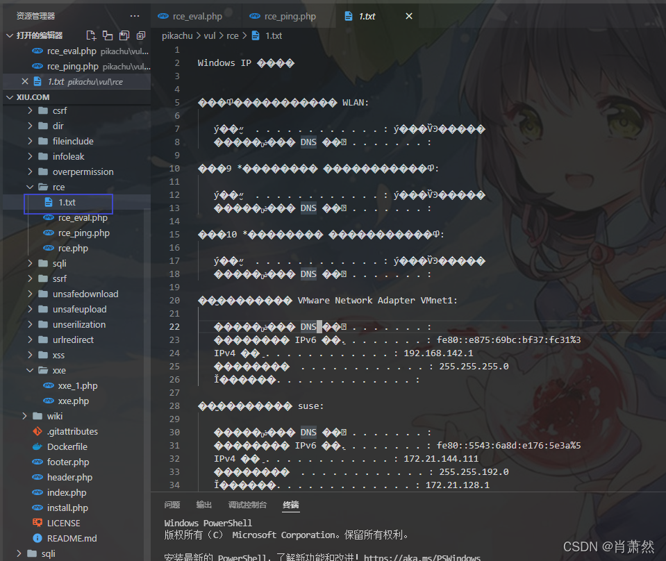
Task: Click the open rce folder icon
Action: 43,187
